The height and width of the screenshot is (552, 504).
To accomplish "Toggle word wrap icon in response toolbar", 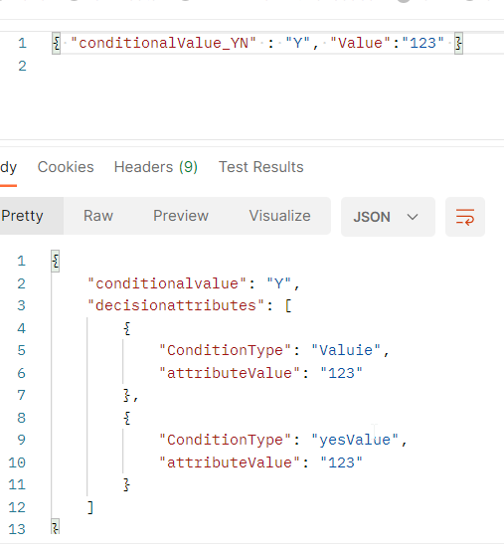I will [465, 217].
